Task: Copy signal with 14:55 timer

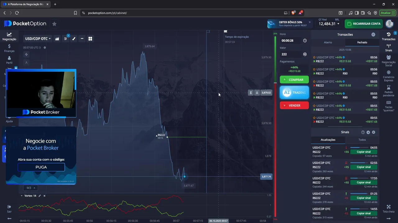Action: 363,213
